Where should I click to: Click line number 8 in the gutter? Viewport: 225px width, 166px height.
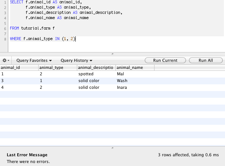coord(5,39)
